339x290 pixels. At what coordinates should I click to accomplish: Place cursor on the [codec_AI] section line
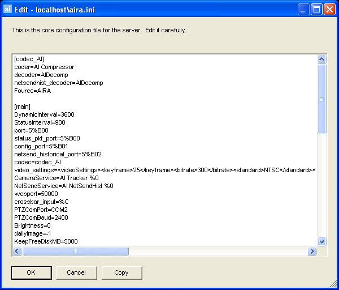(x=29, y=59)
